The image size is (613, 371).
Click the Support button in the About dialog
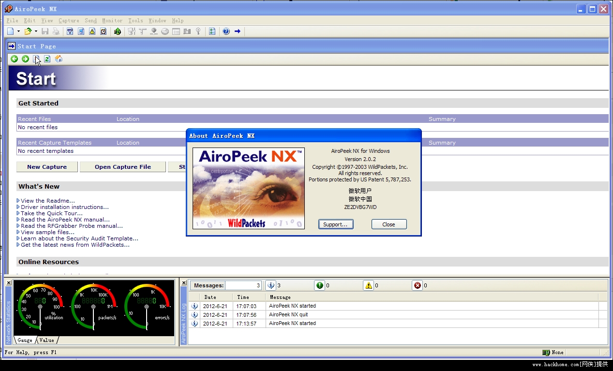[x=336, y=224]
